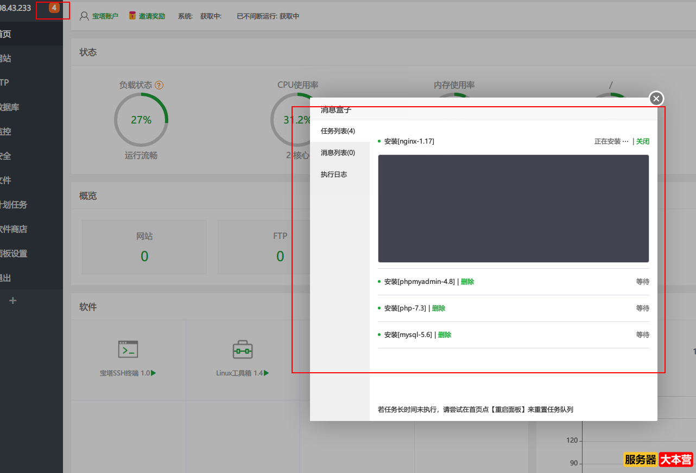The width and height of the screenshot is (696, 473).
Task: Click the dark install log output area
Action: click(514, 209)
